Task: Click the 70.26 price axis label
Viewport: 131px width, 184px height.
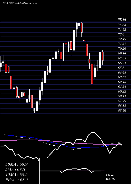Action: 122,49
